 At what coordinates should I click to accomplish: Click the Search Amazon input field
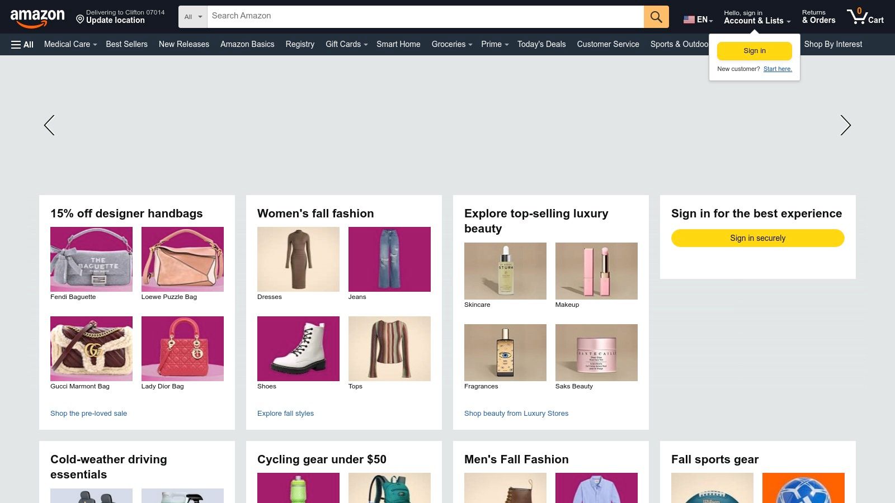392,16
